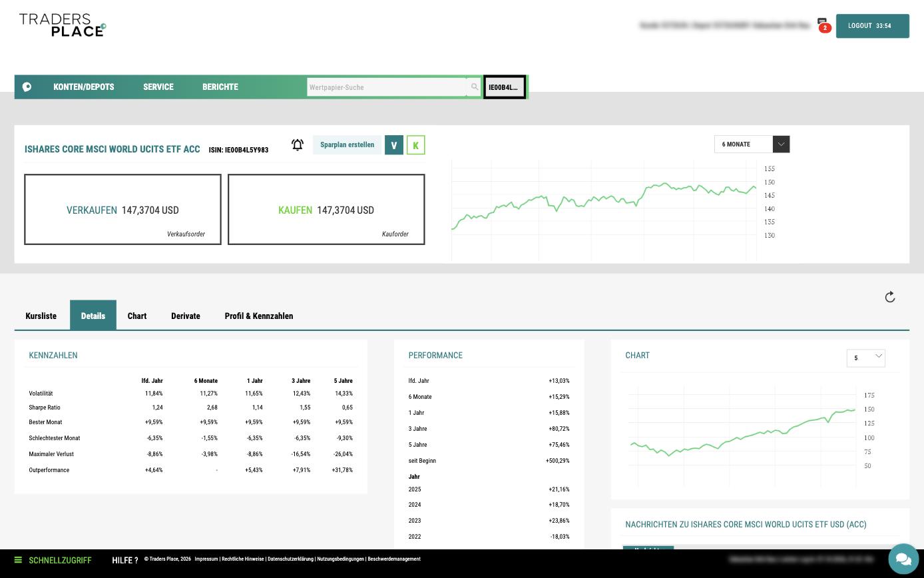Switch to the Kursliste tab
This screenshot has height=578, width=924.
point(41,316)
